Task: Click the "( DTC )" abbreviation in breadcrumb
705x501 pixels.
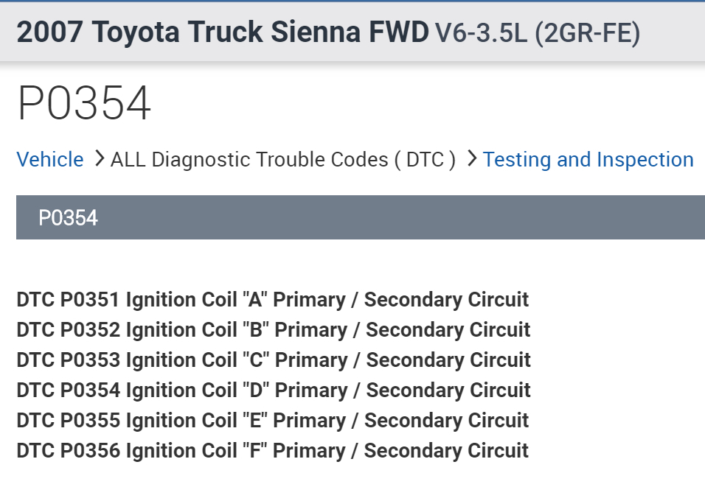Action: tap(431, 160)
